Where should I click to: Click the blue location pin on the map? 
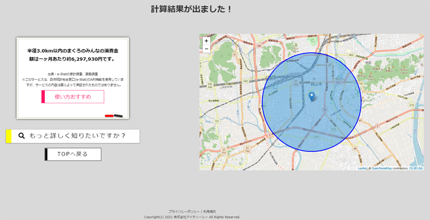tap(311, 97)
